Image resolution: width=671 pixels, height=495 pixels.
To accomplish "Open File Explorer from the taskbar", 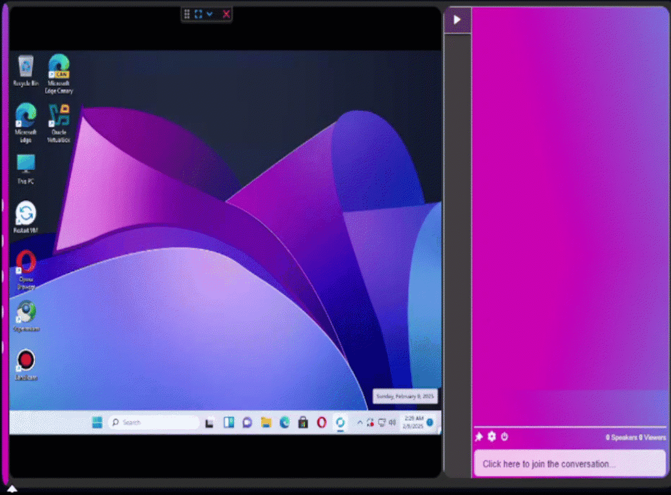I will pyautogui.click(x=266, y=422).
